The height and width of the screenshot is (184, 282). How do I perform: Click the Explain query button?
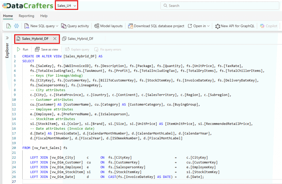[77, 49]
